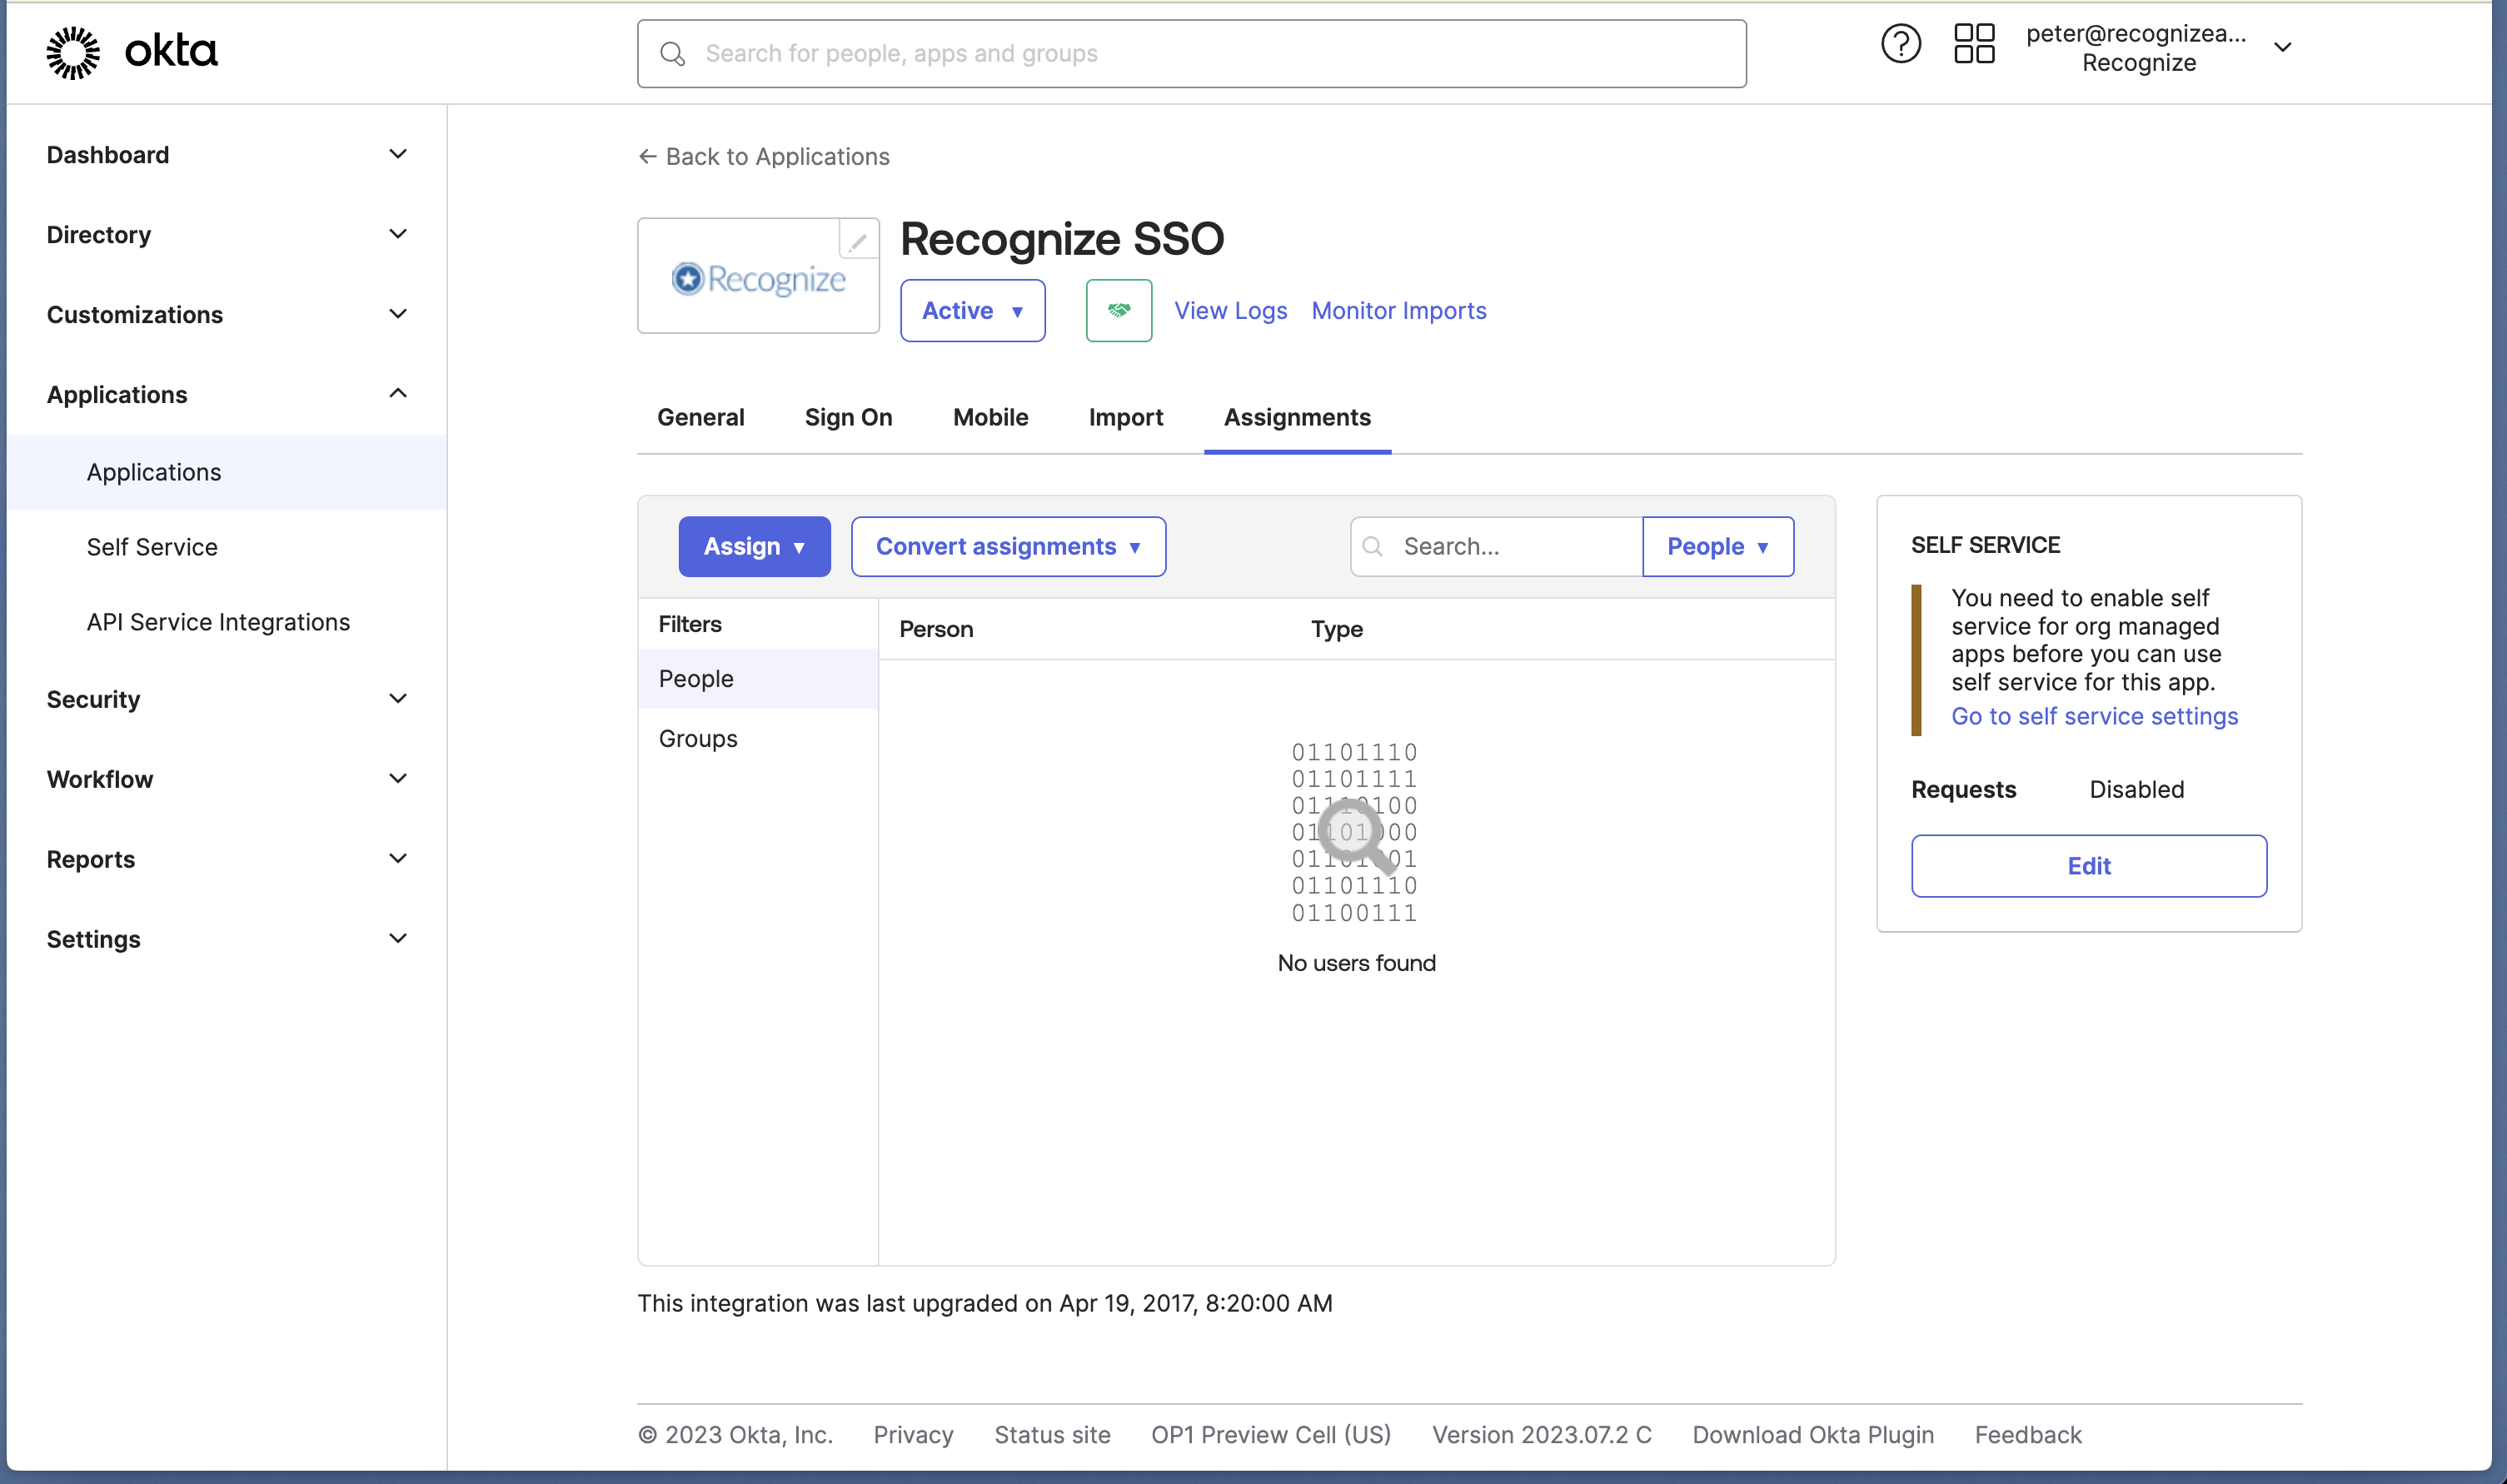Image resolution: width=2507 pixels, height=1484 pixels.
Task: Select the Assignments tab
Action: point(1297,418)
